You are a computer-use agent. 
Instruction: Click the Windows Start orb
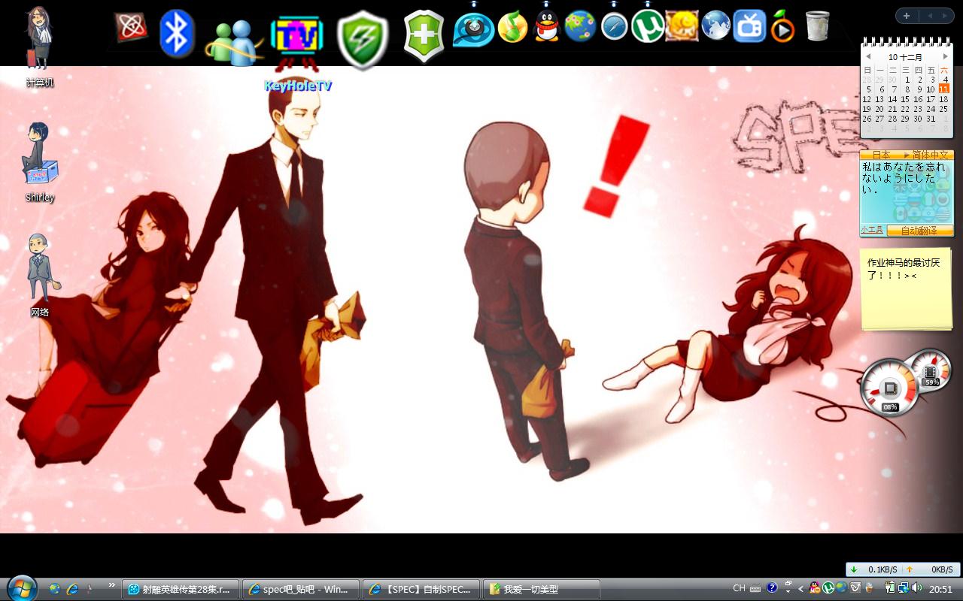(x=21, y=588)
